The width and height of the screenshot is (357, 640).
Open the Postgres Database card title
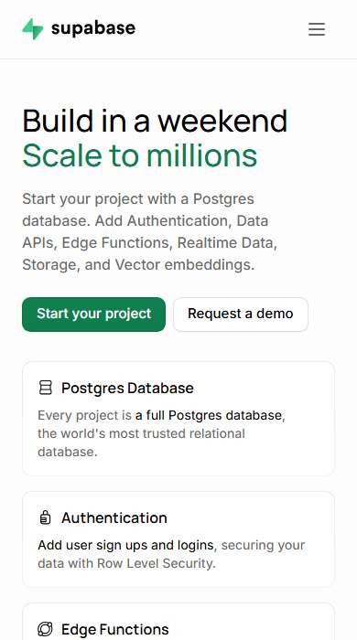(x=127, y=388)
